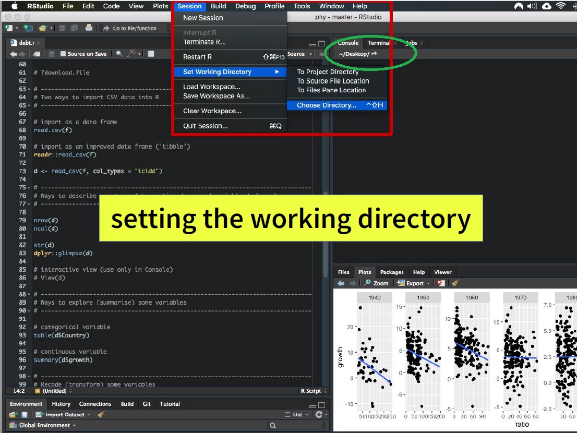Click the Zoom plot button

(x=377, y=283)
